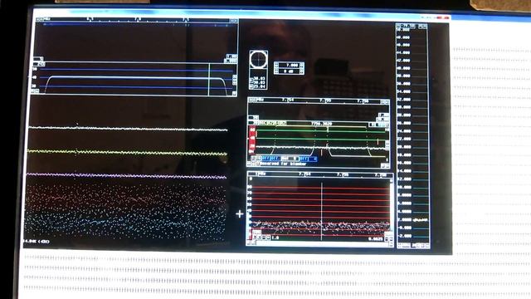Screen dimensions: 531x299
Task: Click the 7256.3020 frequency readout
Action: [322, 124]
